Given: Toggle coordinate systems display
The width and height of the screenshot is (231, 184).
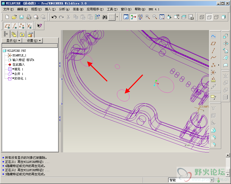Looking at the screenshot, I should coord(29,26).
